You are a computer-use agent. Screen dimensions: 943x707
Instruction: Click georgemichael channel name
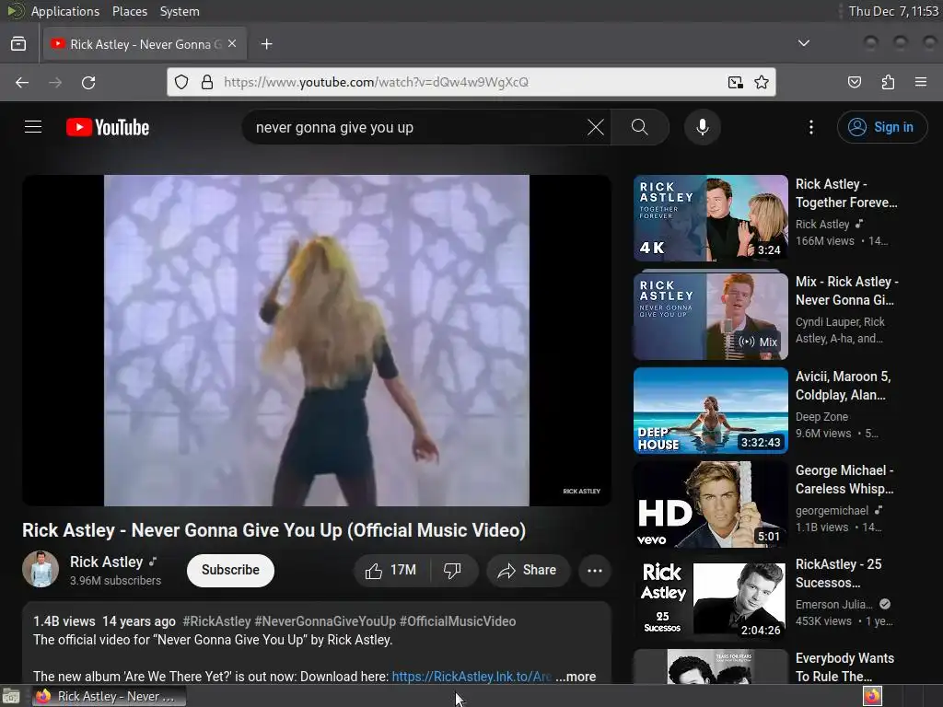click(832, 510)
